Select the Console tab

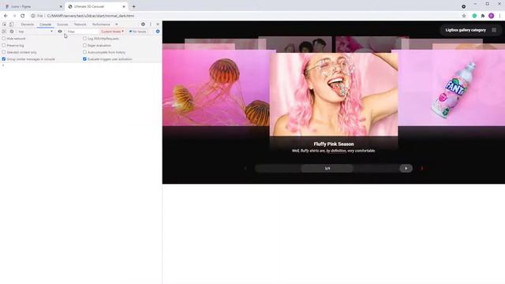point(46,24)
